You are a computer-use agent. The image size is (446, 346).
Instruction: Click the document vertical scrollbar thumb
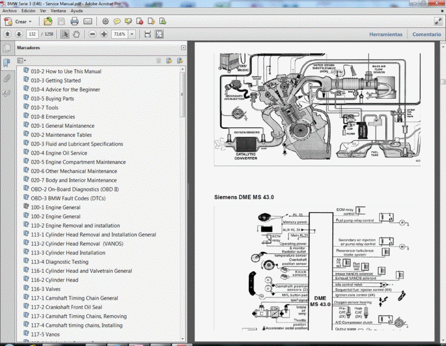[443, 81]
